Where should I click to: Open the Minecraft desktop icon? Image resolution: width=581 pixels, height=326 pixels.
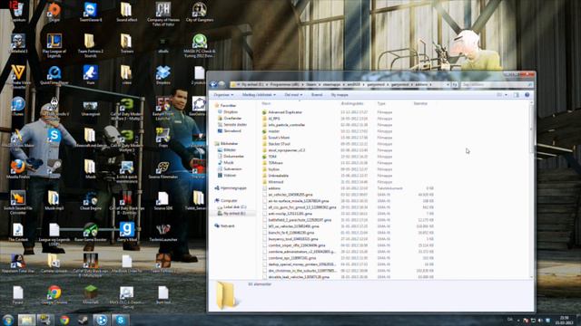click(x=91, y=295)
